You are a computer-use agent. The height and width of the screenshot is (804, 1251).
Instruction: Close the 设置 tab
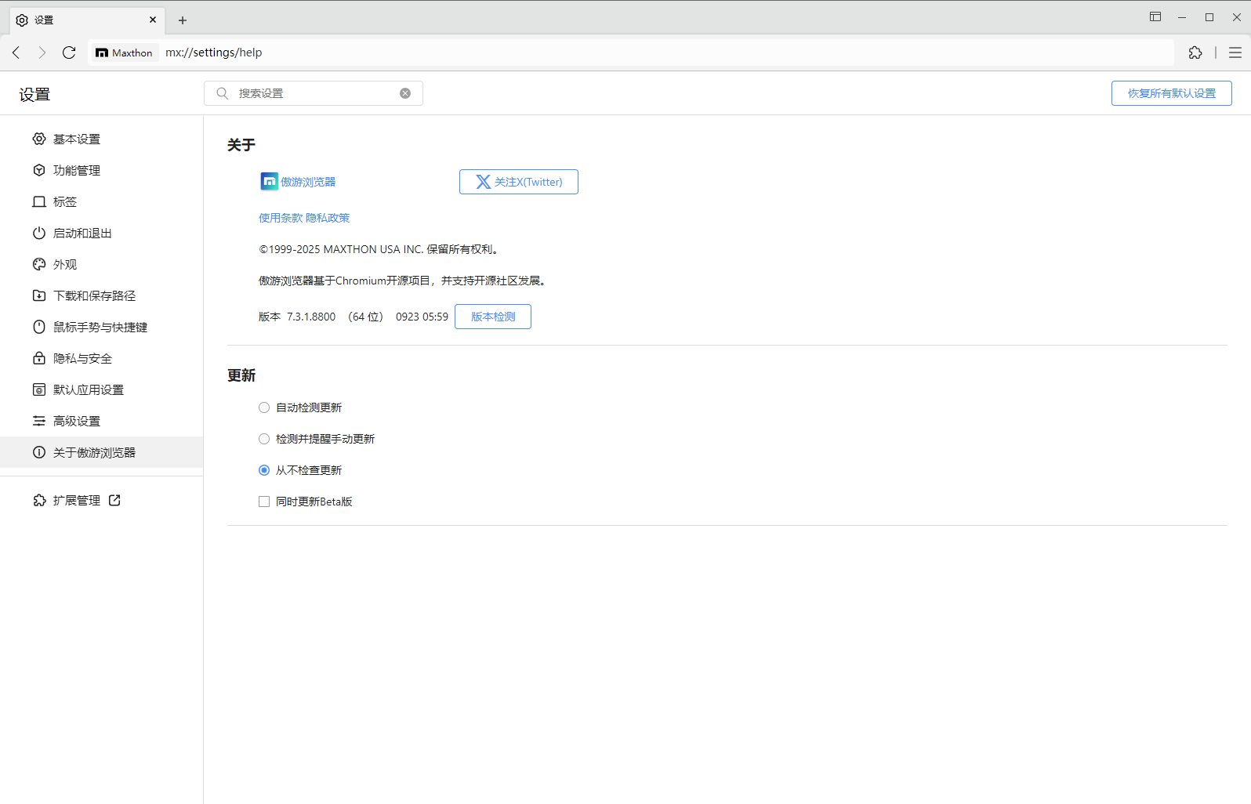153,20
